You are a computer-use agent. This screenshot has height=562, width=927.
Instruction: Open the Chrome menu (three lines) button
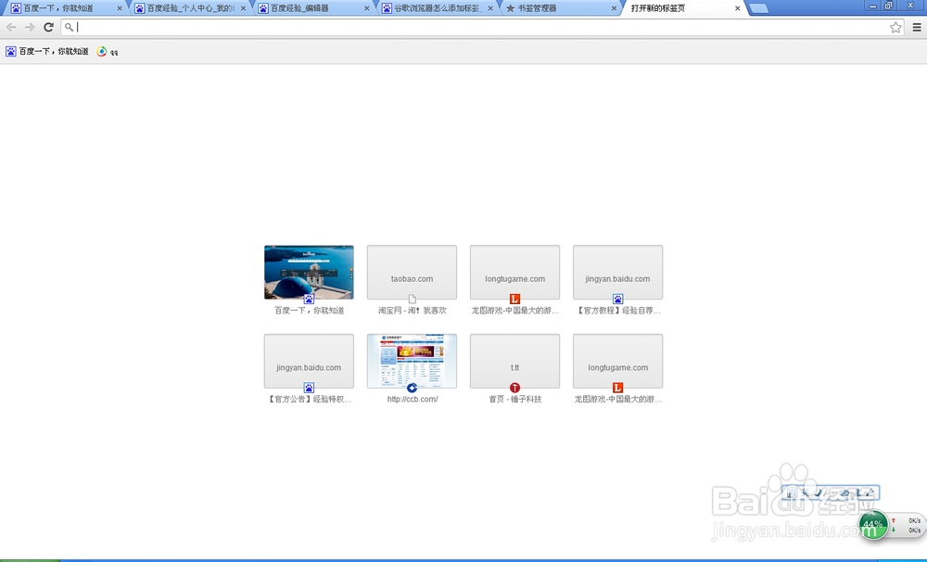(917, 27)
